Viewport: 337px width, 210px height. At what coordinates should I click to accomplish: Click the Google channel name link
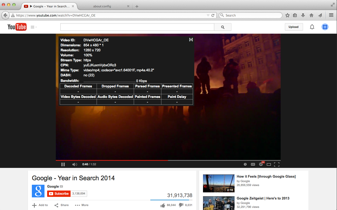(53, 186)
